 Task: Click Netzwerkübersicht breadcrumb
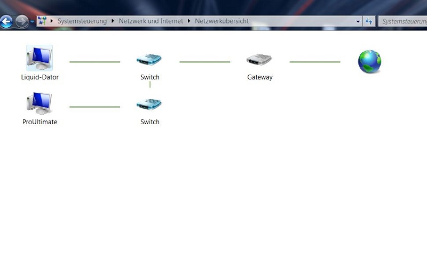222,21
